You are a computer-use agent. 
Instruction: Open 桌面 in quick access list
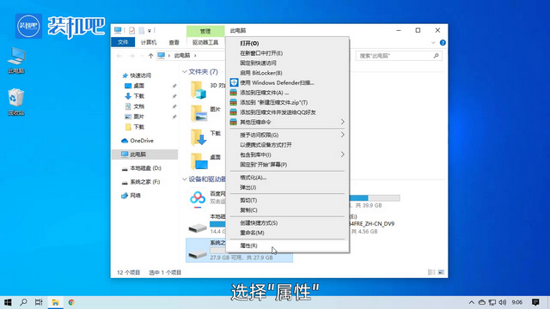[x=139, y=86]
